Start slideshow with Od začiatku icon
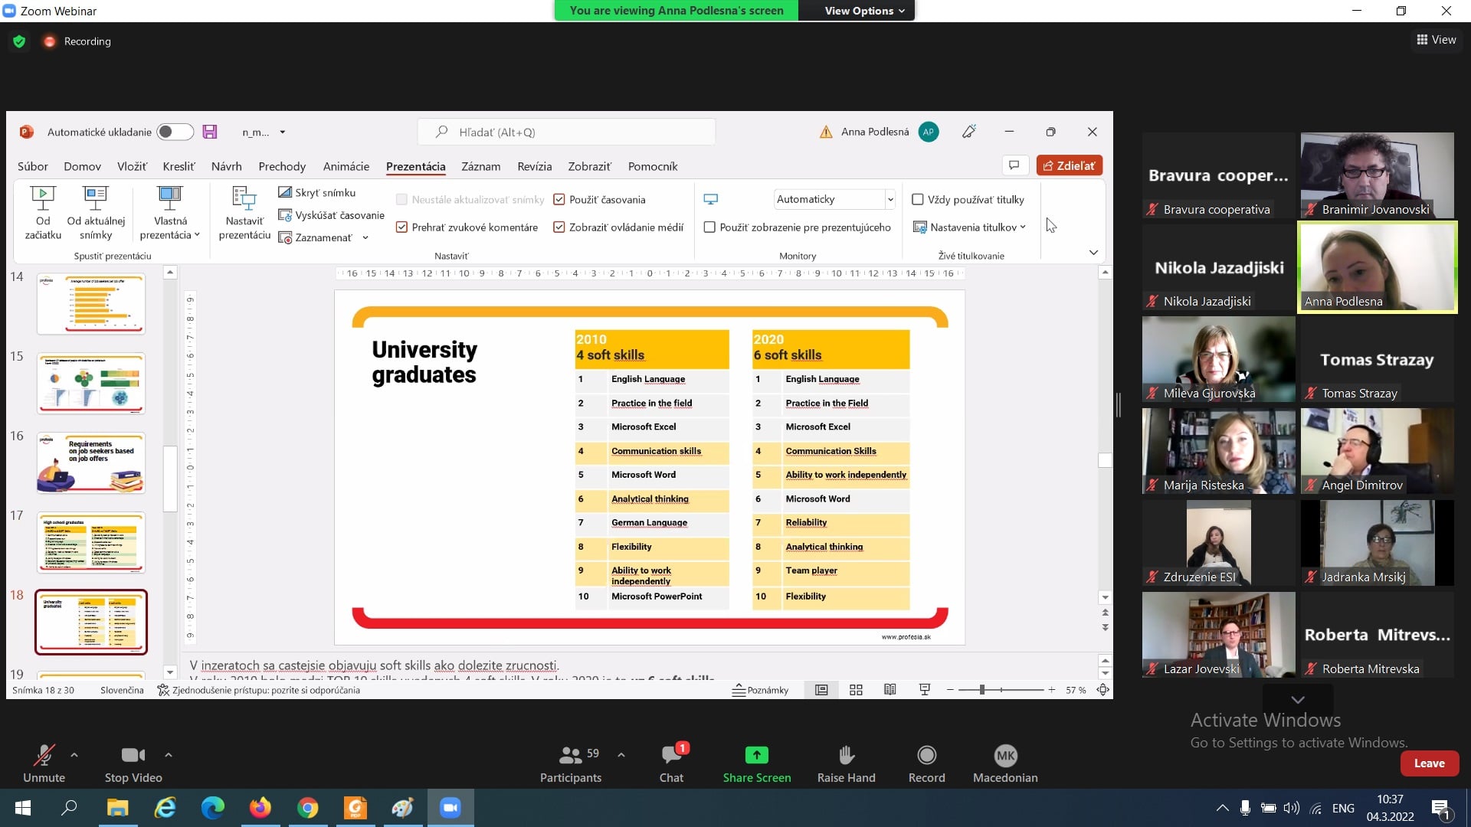1471x827 pixels. coord(43,198)
